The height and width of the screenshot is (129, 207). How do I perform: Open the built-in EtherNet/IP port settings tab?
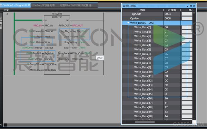(x=77, y=5)
